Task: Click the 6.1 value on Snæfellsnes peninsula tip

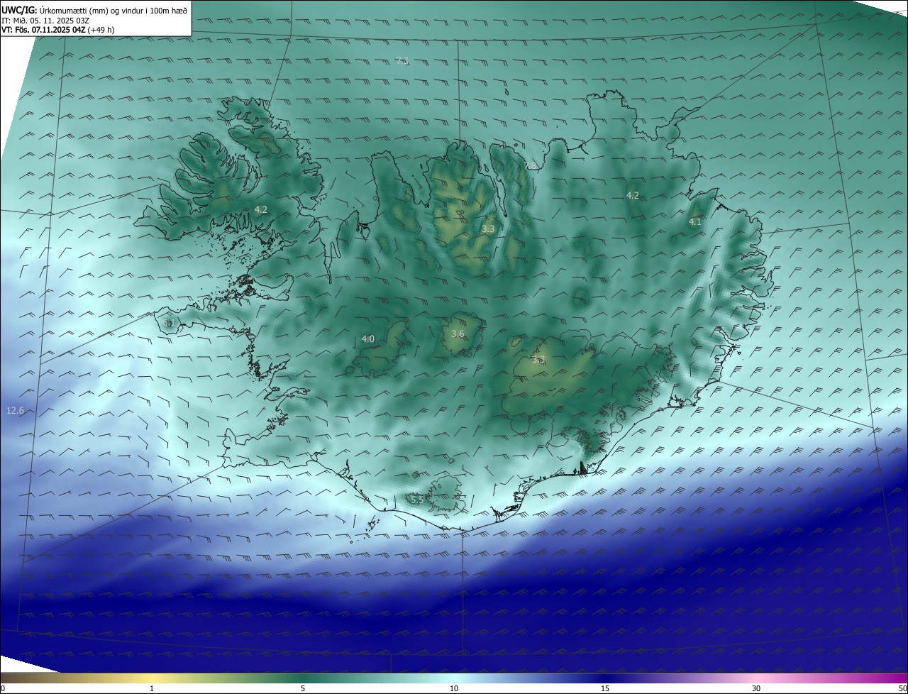Action: click(168, 323)
